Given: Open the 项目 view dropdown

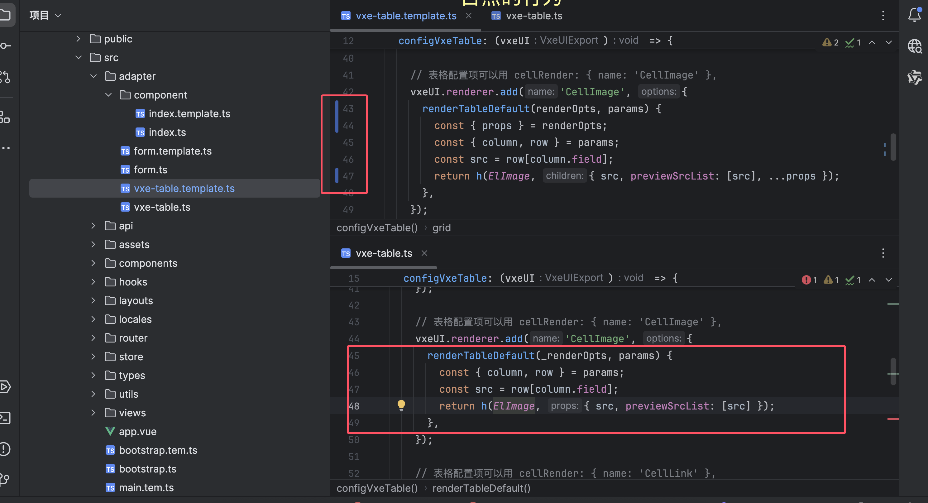Looking at the screenshot, I should tap(45, 16).
